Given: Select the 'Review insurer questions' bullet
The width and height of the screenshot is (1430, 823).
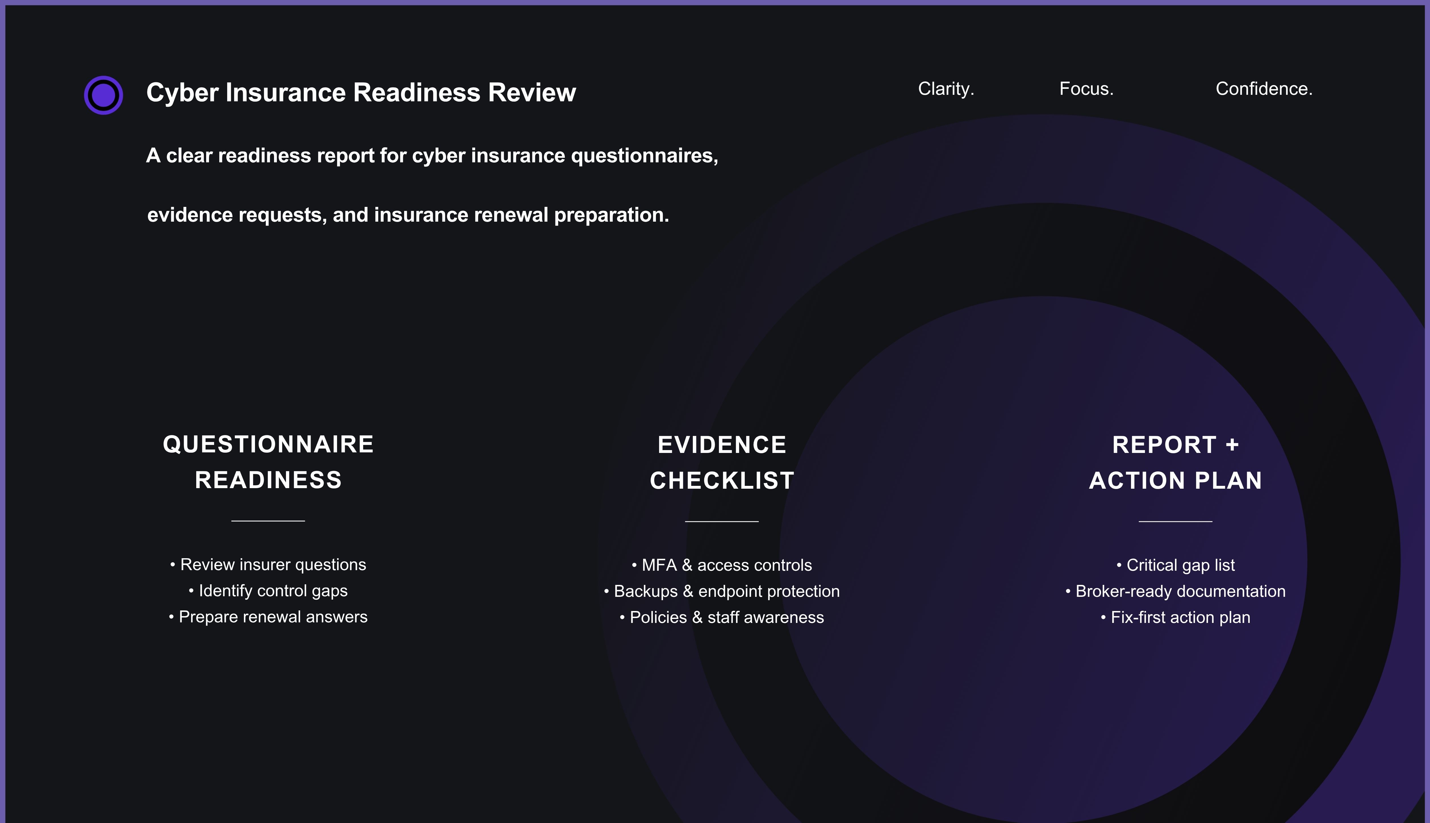Looking at the screenshot, I should point(268,565).
